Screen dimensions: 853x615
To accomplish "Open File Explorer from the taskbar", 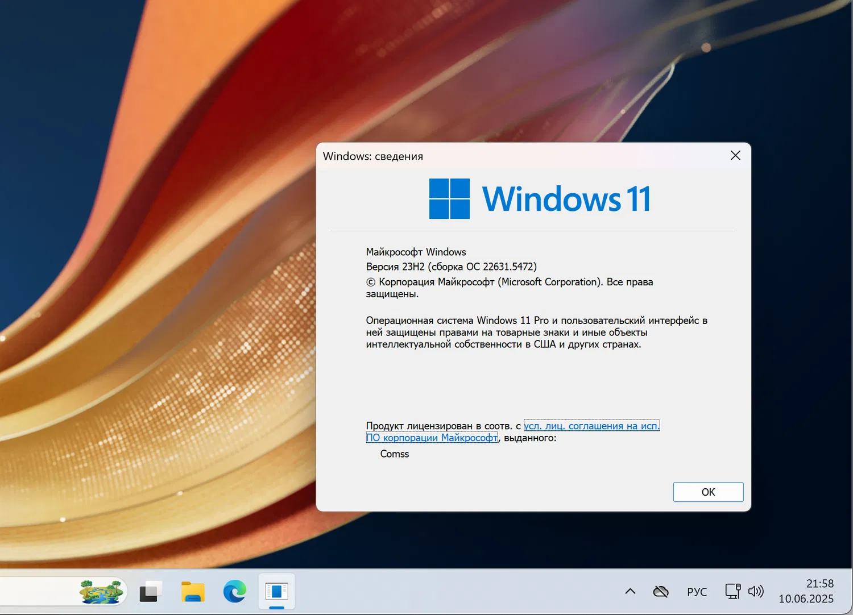I will tap(192, 592).
